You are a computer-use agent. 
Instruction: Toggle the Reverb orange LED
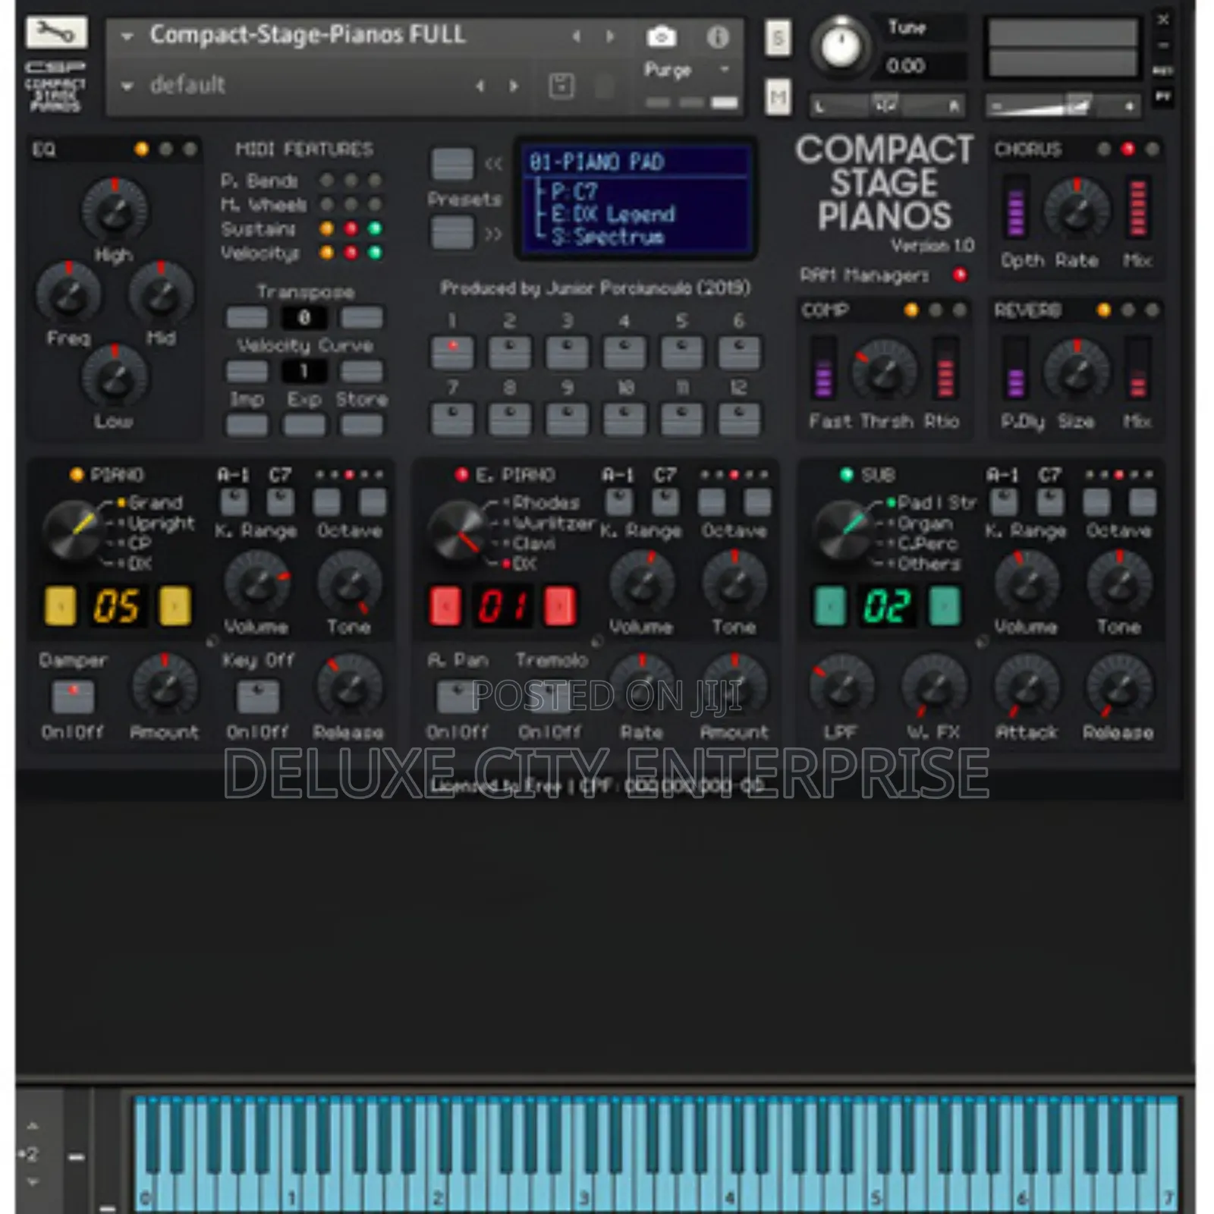(x=1104, y=310)
